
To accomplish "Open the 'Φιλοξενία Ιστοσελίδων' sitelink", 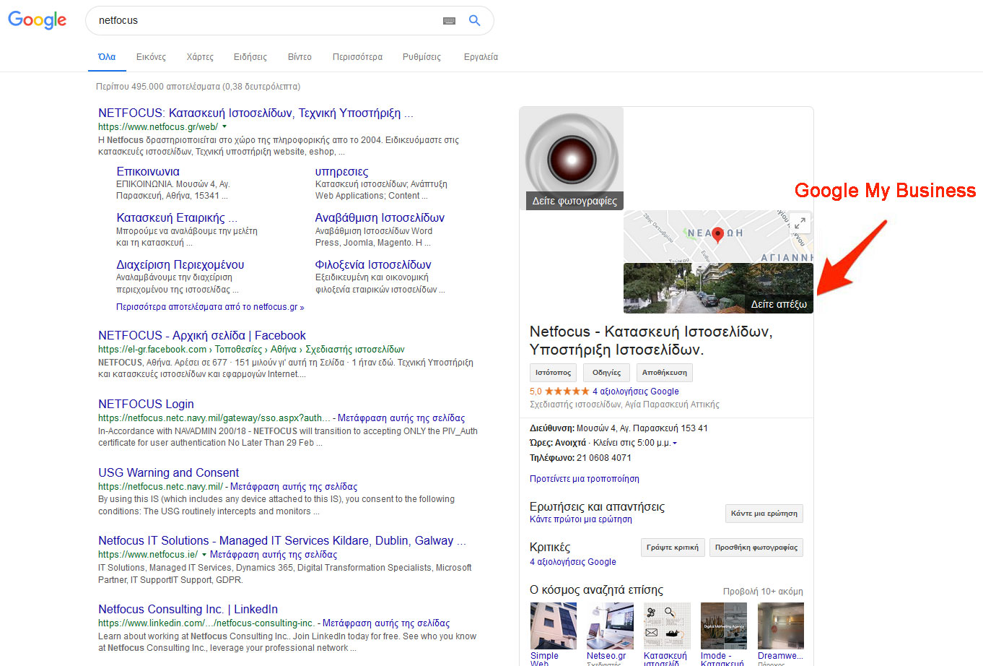I will point(373,265).
